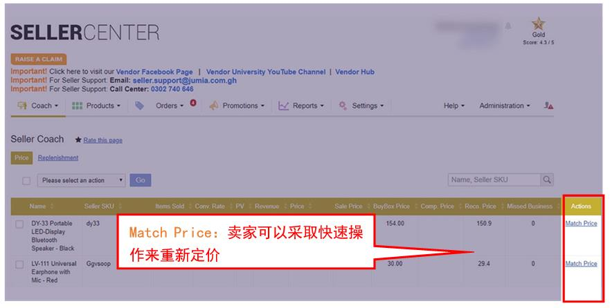Viewport: 610px width, 308px height.
Task: Open the Vendor Hub link
Action: 355,72
